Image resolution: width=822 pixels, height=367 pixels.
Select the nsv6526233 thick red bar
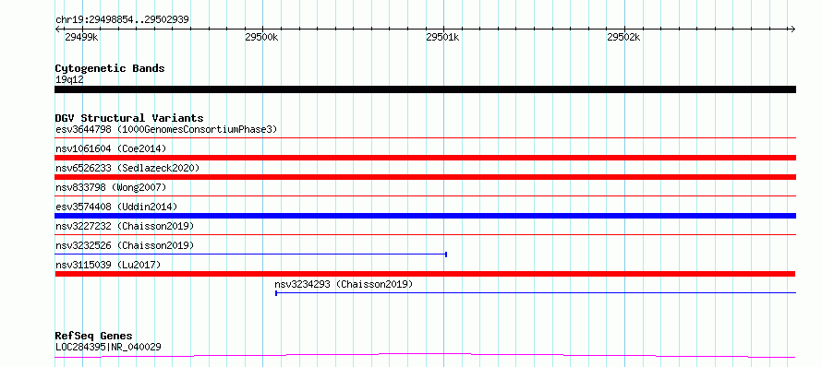pos(425,177)
